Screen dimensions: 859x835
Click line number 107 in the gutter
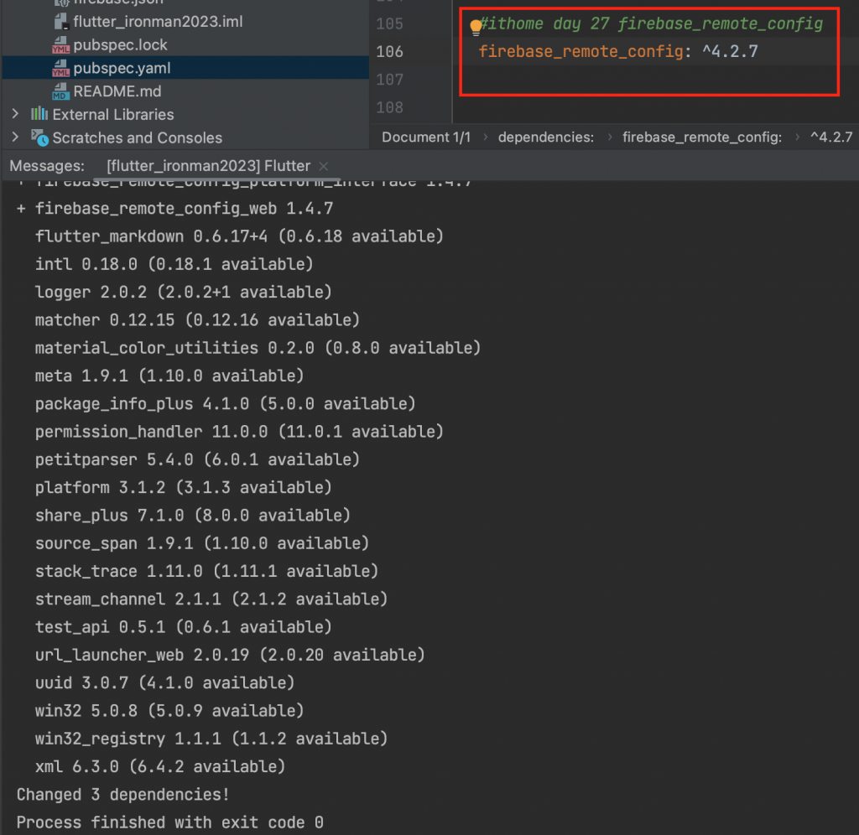(389, 80)
